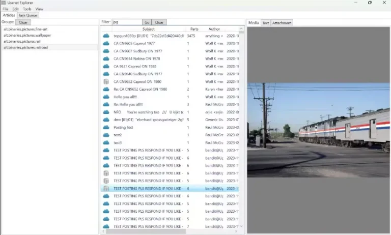Sort articles by the Subject column header
This screenshot has height=235, width=391.
[148, 29]
